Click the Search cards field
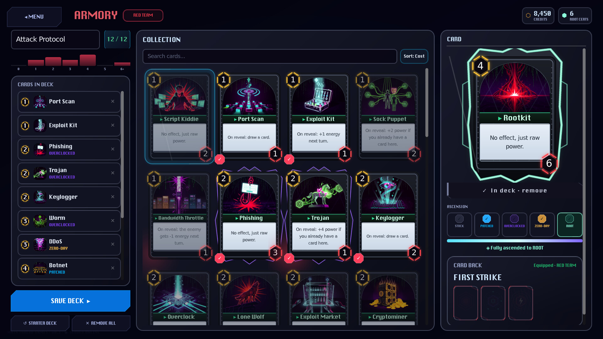 tap(270, 56)
